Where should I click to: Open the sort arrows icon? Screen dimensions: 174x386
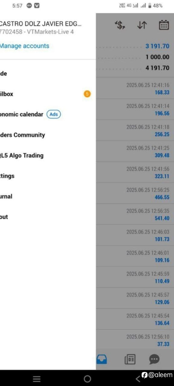coord(142,25)
